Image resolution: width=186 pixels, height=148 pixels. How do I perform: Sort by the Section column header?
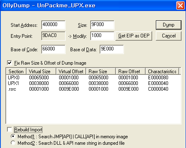(x=16, y=72)
